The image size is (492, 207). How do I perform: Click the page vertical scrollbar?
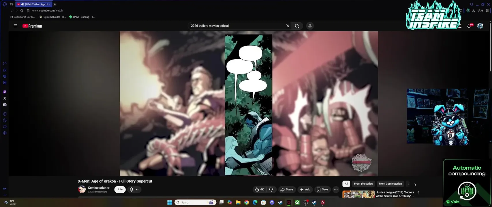point(490,47)
